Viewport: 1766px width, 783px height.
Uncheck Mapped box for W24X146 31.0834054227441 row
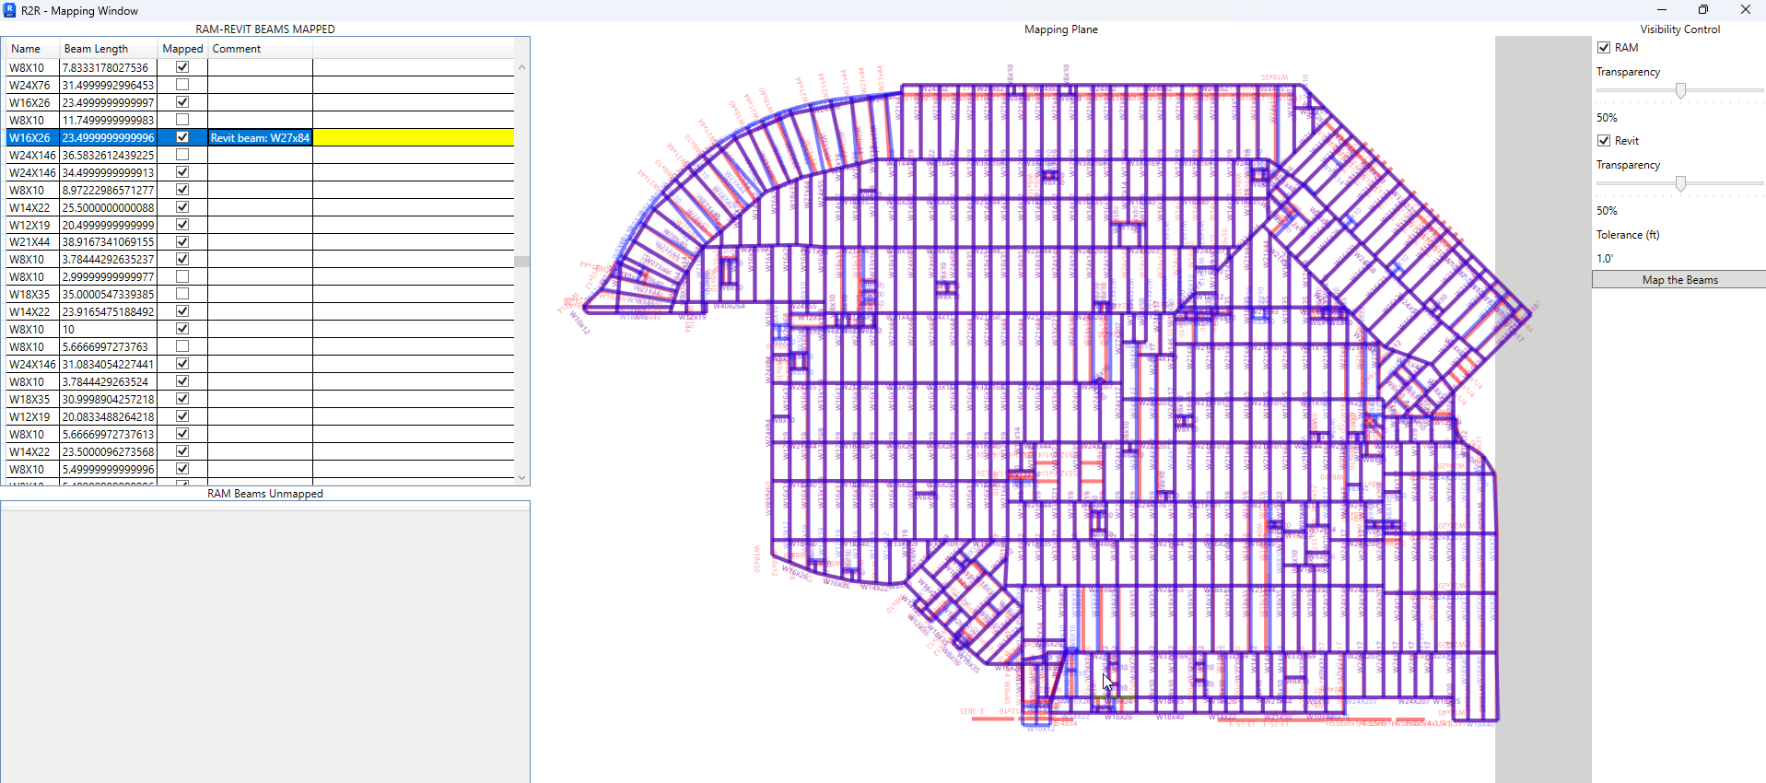182,364
